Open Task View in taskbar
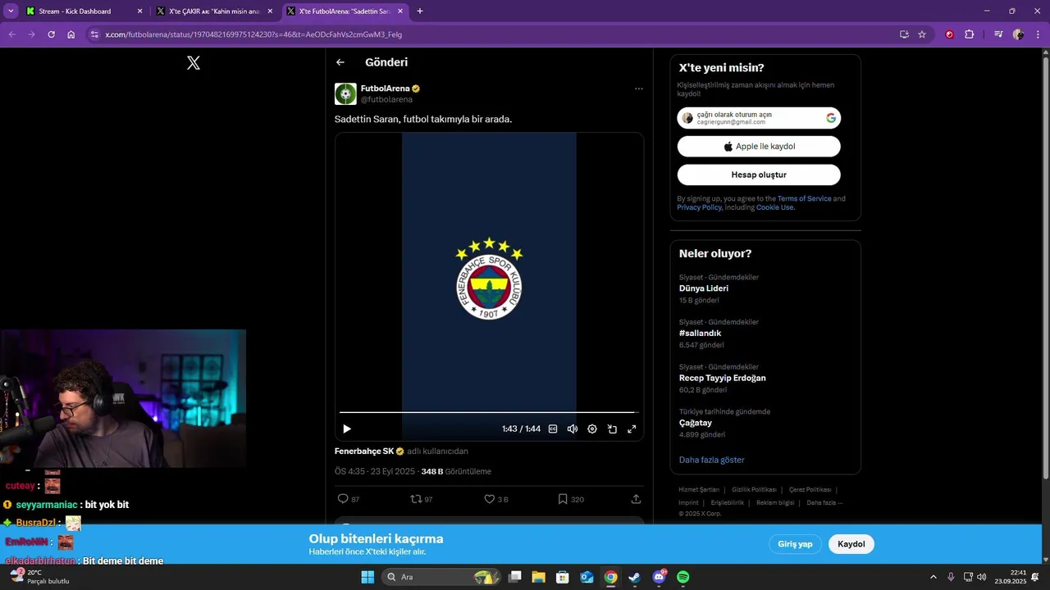Image resolution: width=1050 pixels, height=590 pixels. point(515,577)
